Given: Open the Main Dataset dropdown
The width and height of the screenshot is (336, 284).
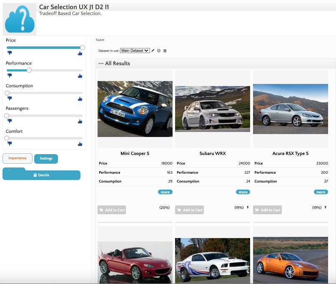Looking at the screenshot, I should click(x=134, y=50).
